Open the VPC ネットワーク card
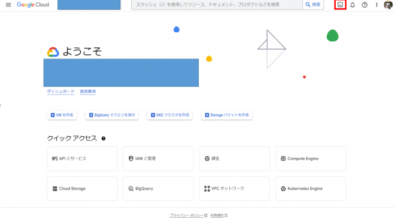 point(234,189)
